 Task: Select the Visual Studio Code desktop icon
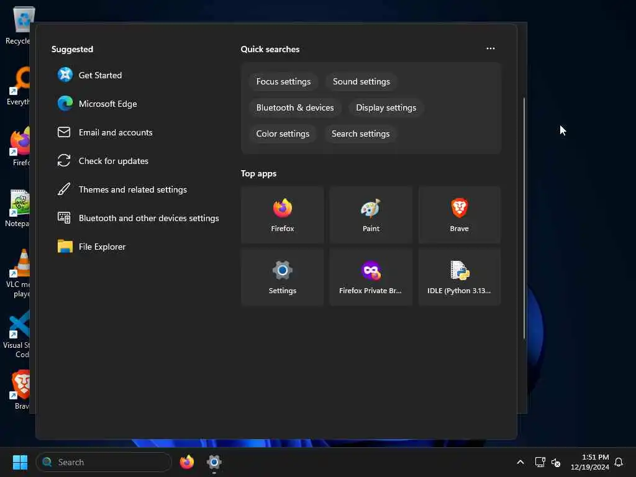[17, 334]
